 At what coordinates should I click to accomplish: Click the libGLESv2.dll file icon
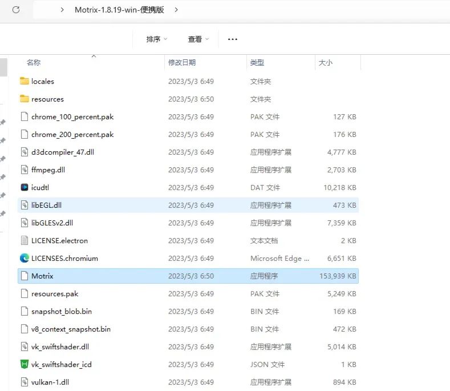(x=25, y=223)
